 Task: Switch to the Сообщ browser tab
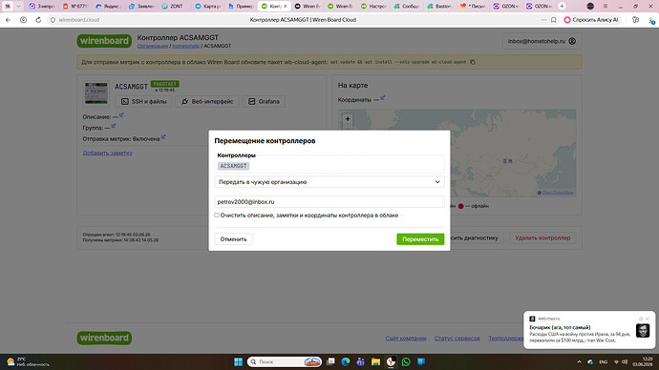click(407, 7)
